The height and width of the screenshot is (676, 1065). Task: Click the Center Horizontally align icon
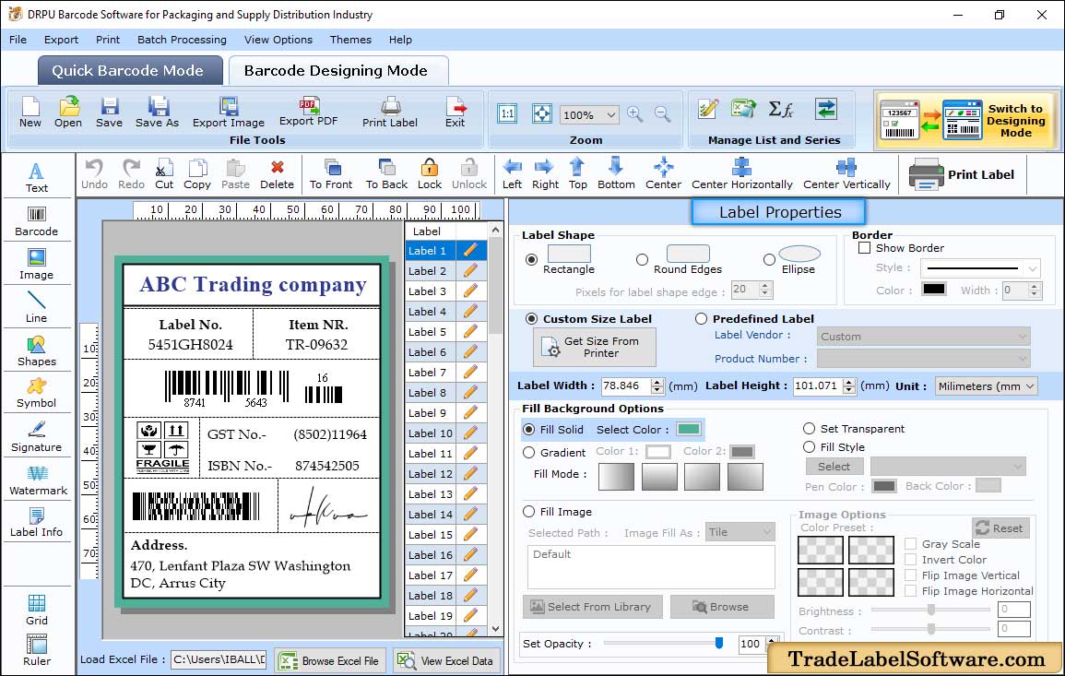[x=741, y=174]
